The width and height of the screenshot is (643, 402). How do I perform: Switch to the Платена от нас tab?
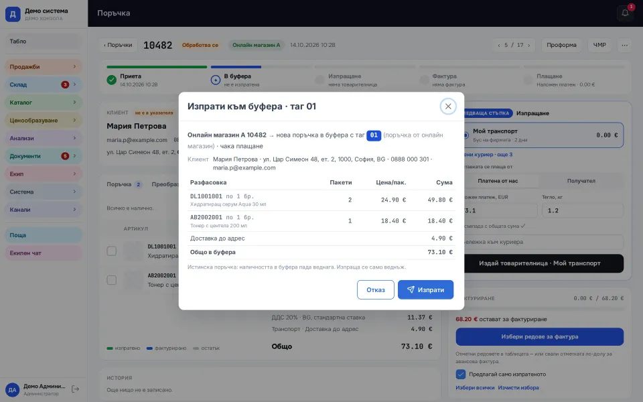pos(498,181)
